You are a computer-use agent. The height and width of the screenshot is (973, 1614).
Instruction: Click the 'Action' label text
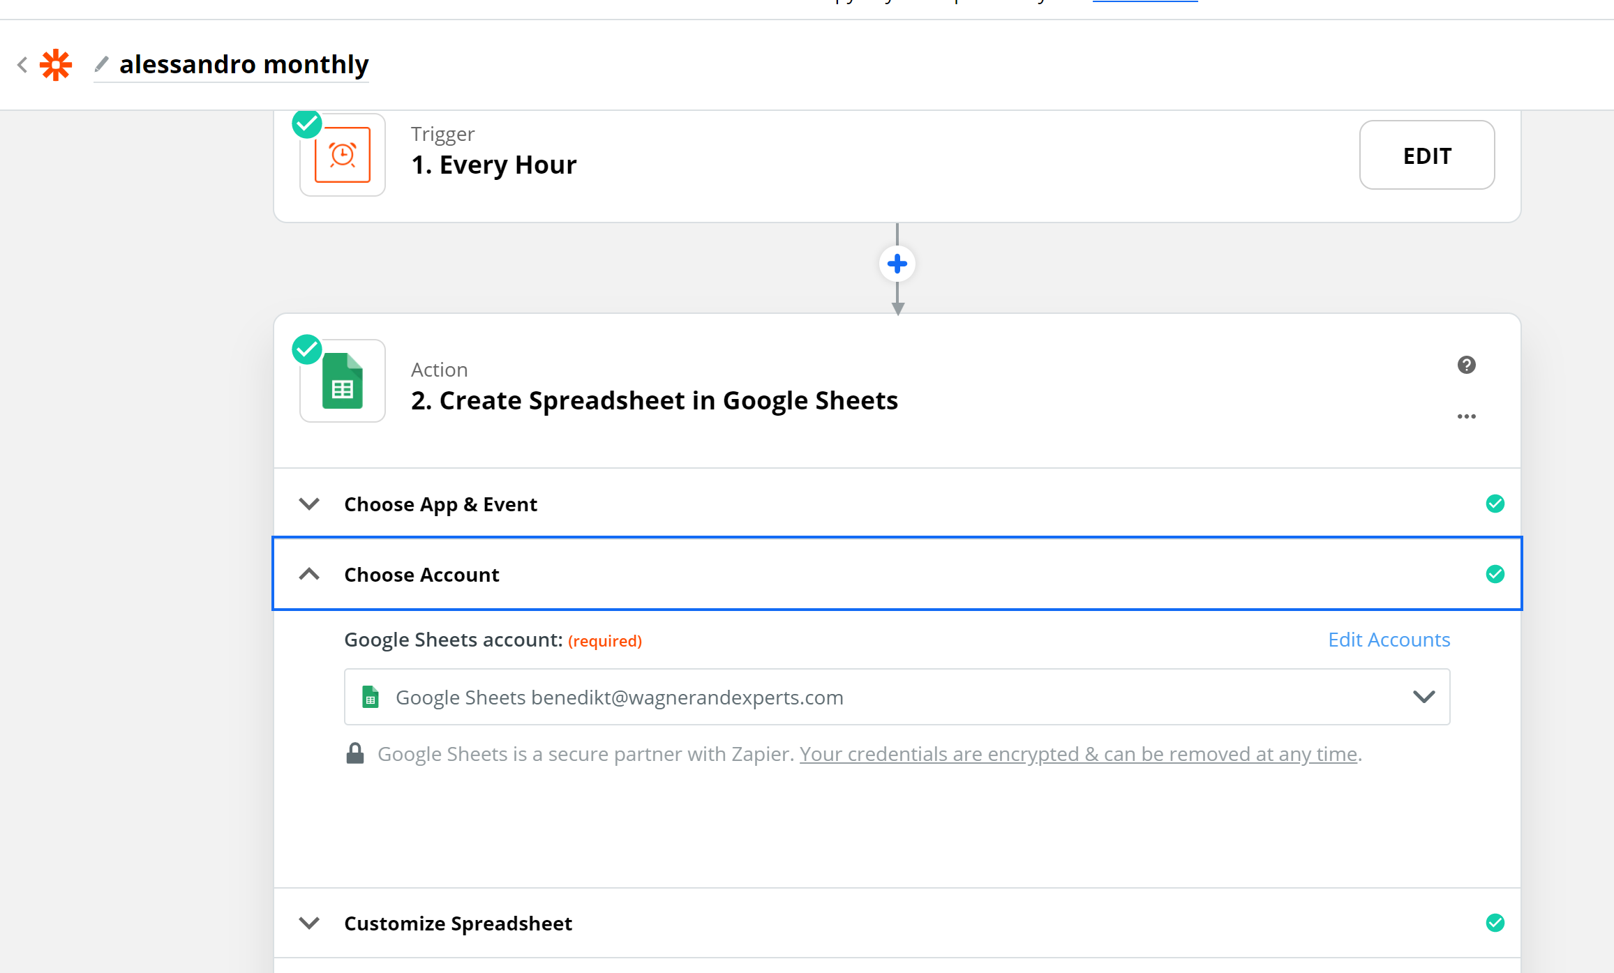pos(440,370)
